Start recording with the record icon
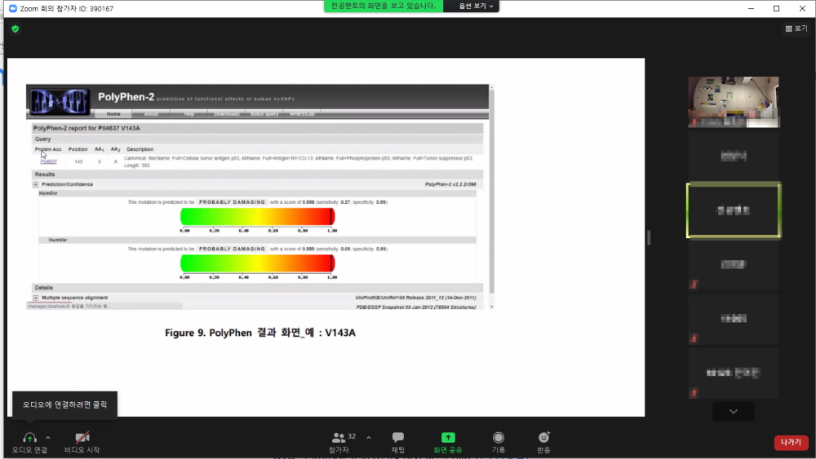Image resolution: width=816 pixels, height=459 pixels. tap(499, 442)
